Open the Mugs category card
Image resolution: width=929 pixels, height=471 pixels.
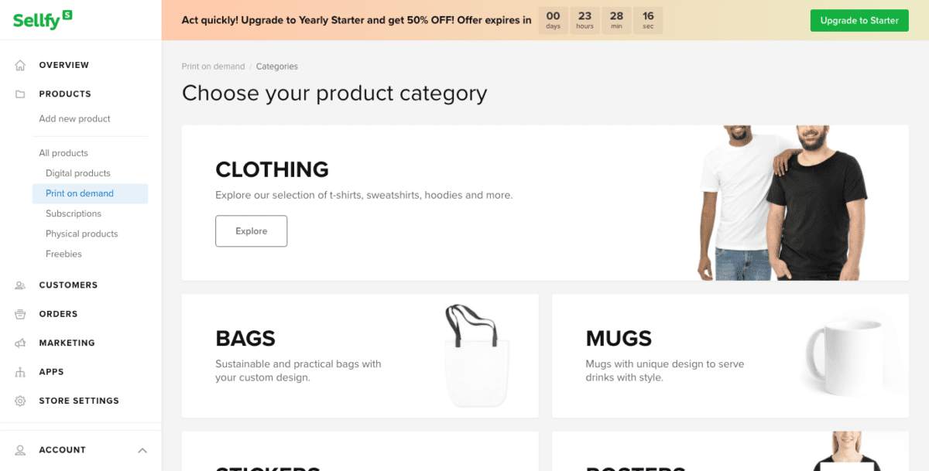point(729,356)
